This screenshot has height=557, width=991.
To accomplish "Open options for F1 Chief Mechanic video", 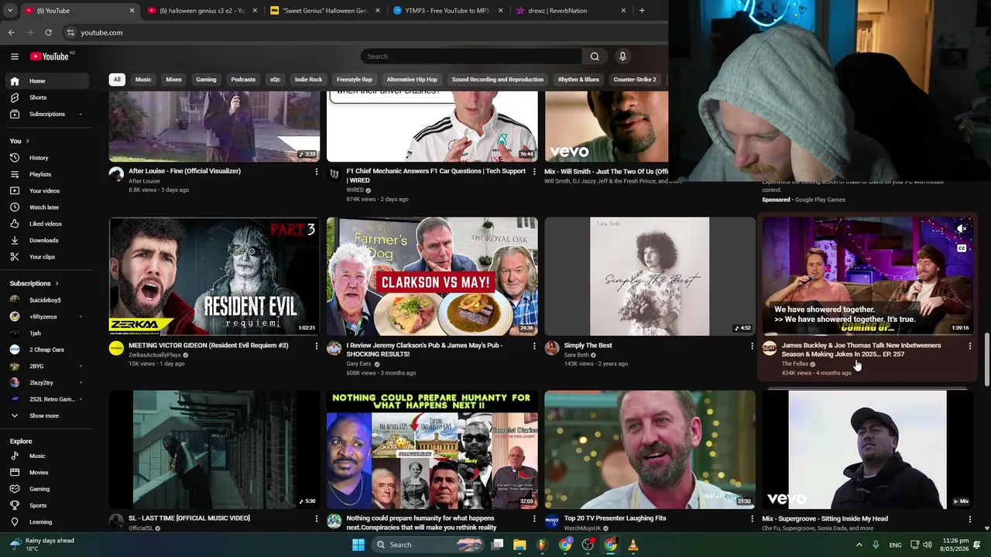I will (x=533, y=172).
